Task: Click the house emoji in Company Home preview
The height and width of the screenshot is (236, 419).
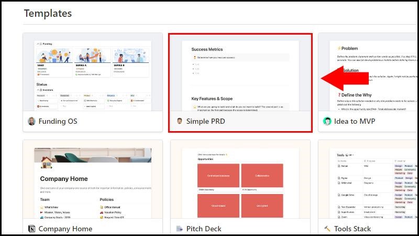Action: [x=46, y=162]
